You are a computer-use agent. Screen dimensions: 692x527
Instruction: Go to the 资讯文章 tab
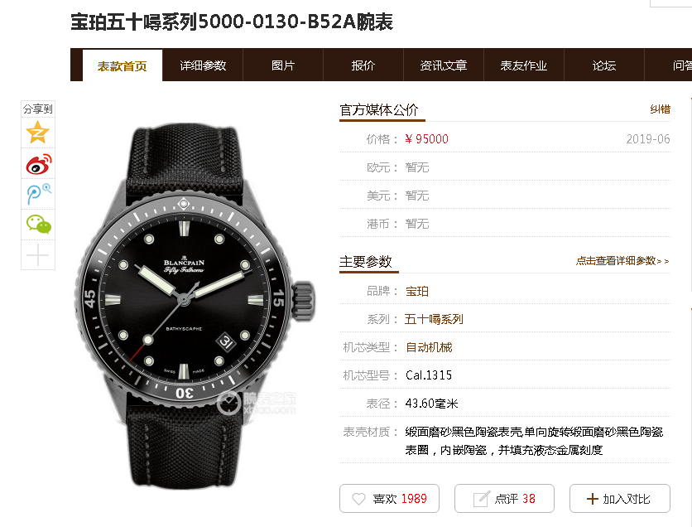pos(444,65)
